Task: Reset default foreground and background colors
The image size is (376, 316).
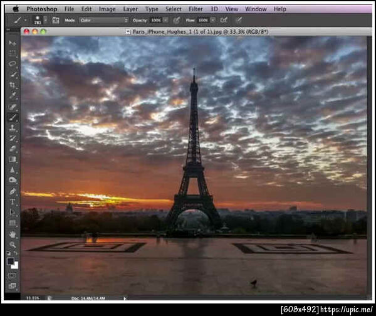Action: 8,253
